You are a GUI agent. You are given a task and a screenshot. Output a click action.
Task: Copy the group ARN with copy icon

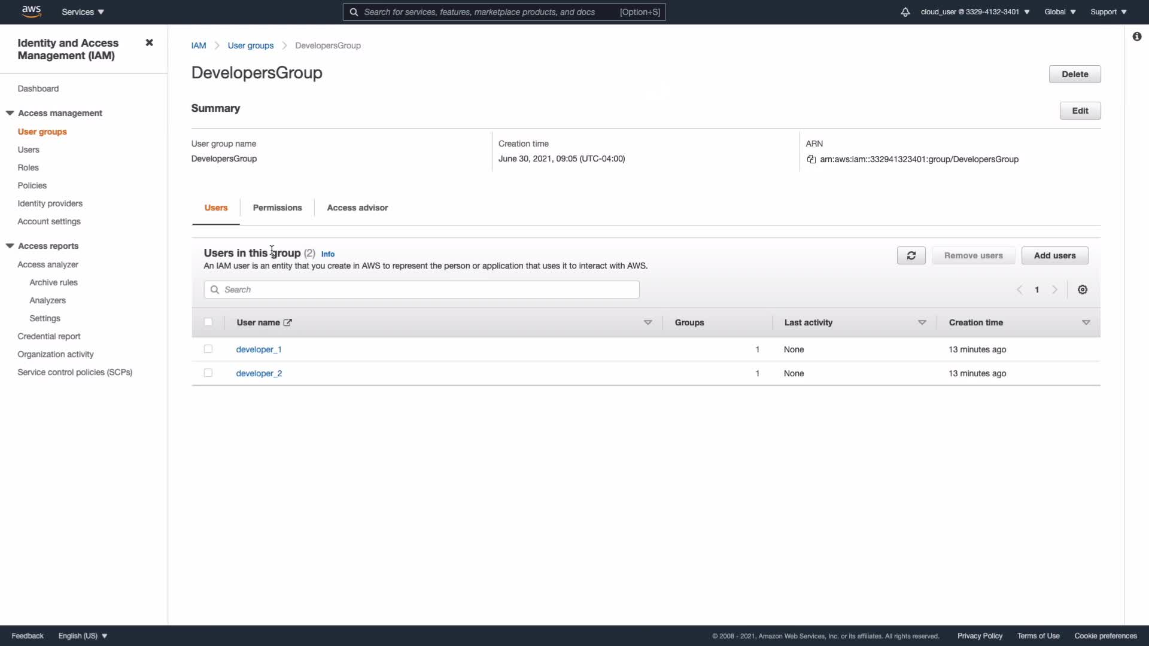point(811,160)
